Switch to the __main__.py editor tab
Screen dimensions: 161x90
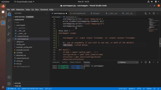point(112,13)
